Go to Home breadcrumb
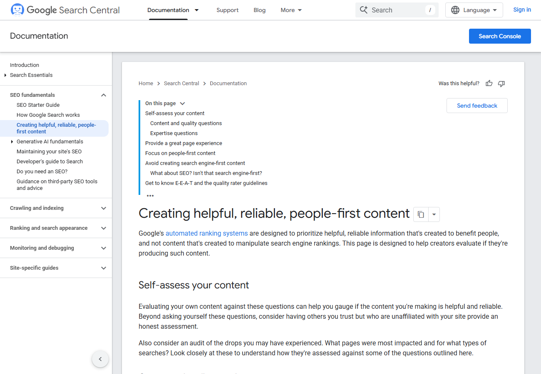541x374 pixels. 146,84
